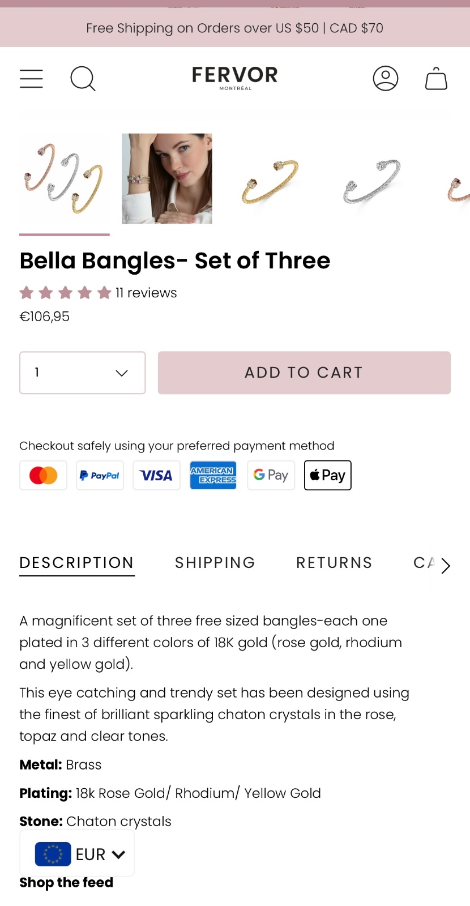Screen dimensions: 470x906
Task: Open the quantity dropdown selector
Action: 83,373
